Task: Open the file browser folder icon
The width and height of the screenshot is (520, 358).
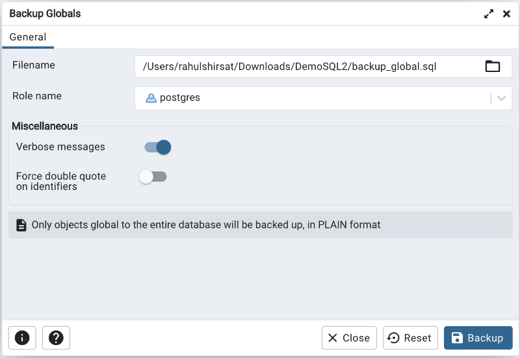Action: click(x=493, y=66)
